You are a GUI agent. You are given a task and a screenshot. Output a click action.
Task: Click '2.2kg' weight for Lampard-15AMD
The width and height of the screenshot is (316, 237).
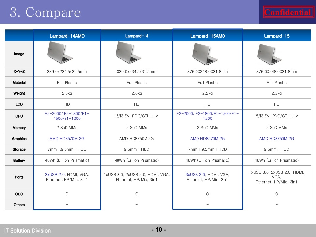coord(208,93)
